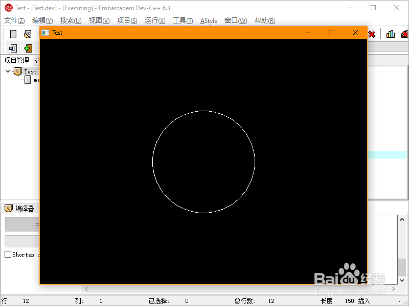Screen dimensions: 409x306
Task: Select the Close project icon
Action: pos(13,48)
